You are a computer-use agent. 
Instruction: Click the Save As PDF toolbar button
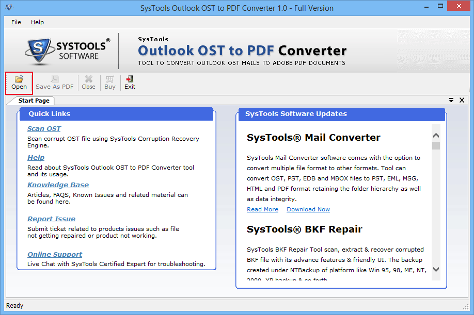(55, 82)
